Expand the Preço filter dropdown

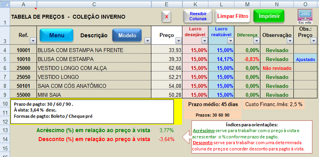[x=178, y=40]
